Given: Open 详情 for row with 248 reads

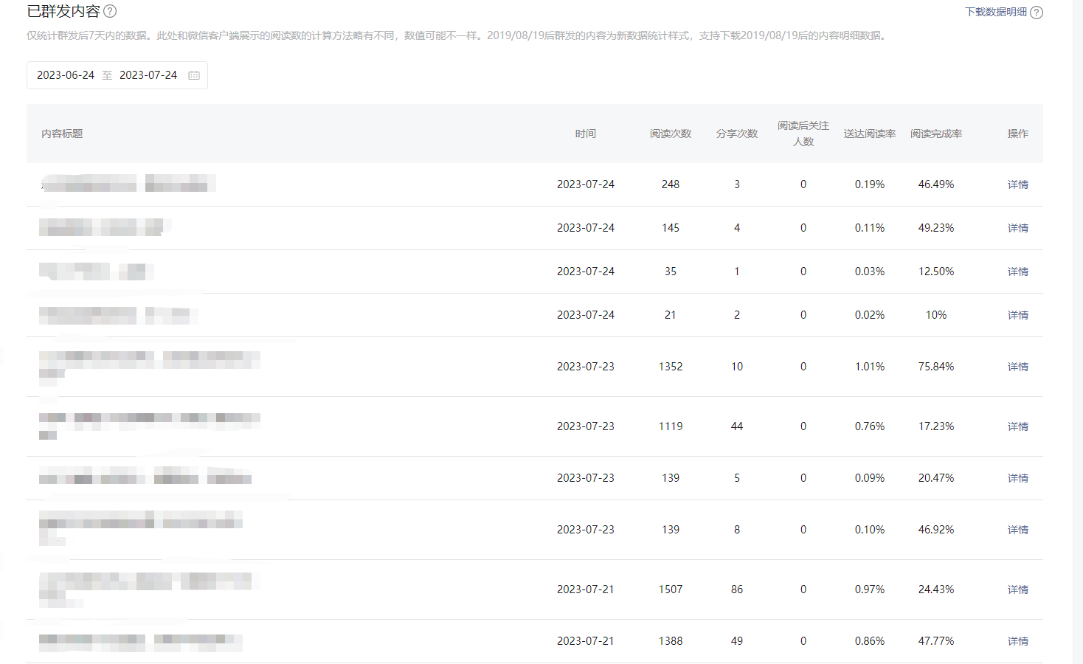Looking at the screenshot, I should pyautogui.click(x=1017, y=184).
